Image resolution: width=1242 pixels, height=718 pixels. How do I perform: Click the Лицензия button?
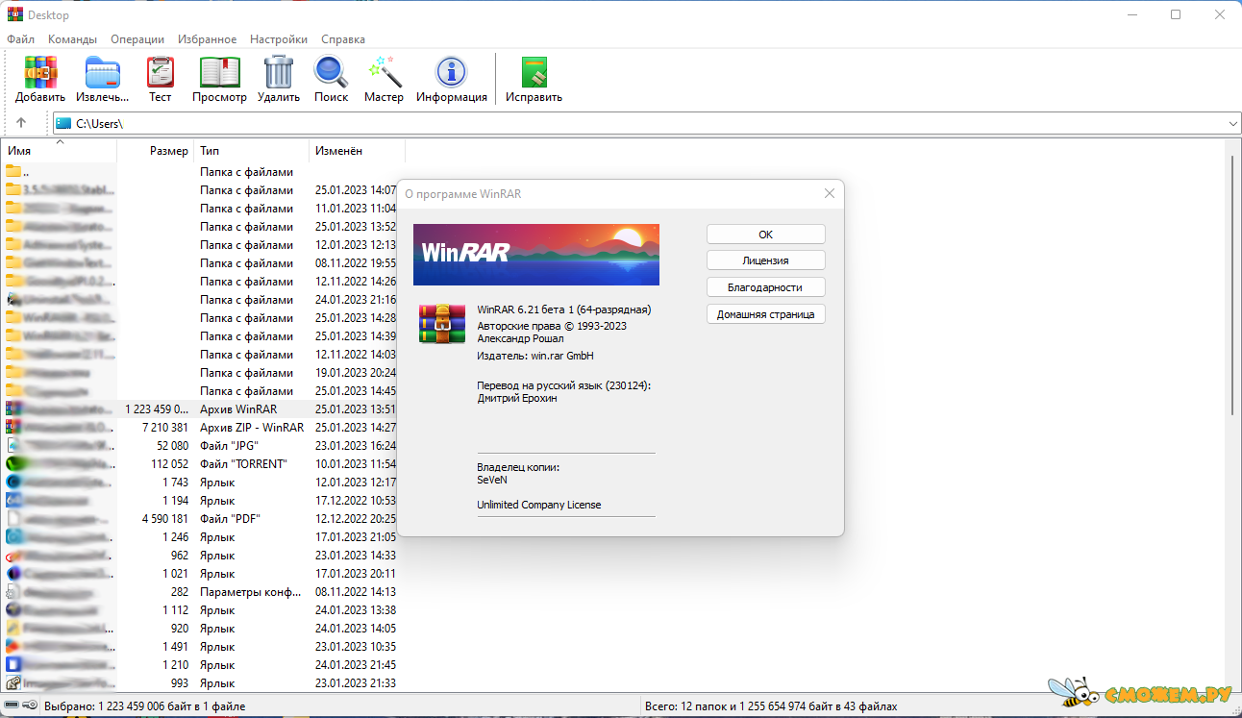(766, 260)
